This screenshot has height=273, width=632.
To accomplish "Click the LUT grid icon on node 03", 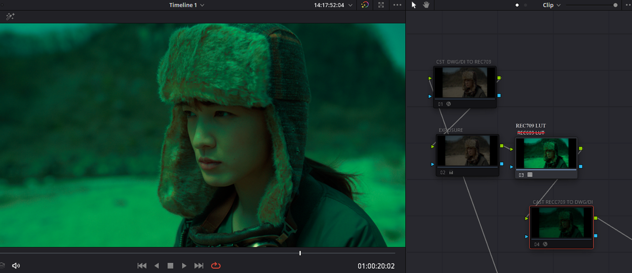I will tap(530, 175).
